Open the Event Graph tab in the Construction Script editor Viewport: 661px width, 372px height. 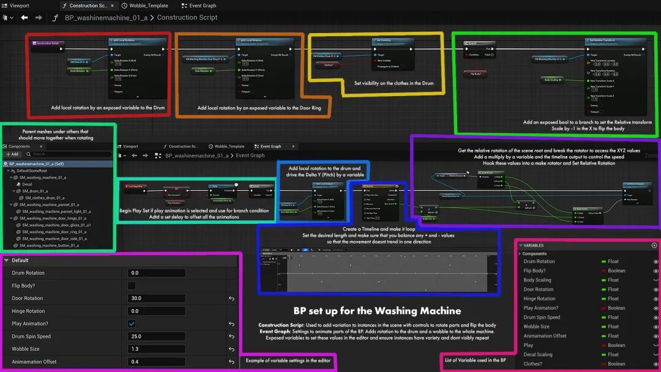click(198, 6)
